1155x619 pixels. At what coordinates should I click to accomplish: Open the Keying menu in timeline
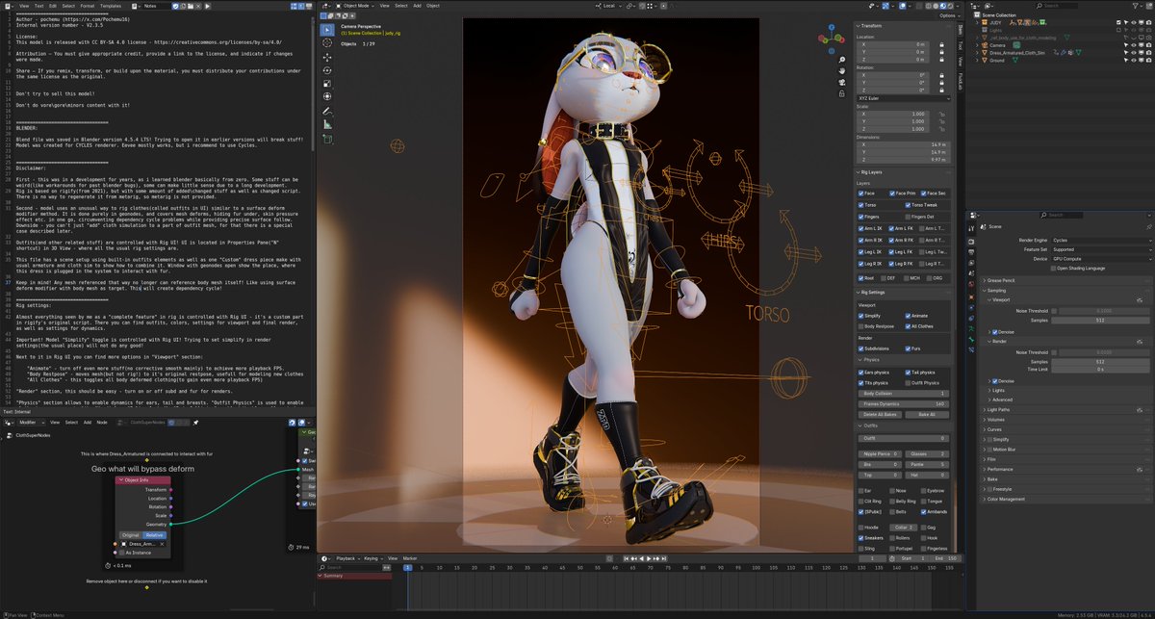pos(372,558)
